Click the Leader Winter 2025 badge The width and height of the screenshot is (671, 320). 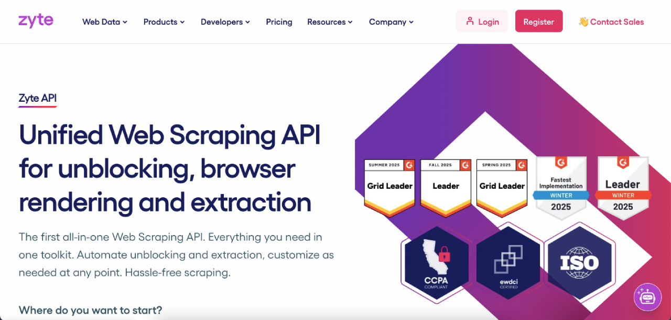[x=623, y=188]
